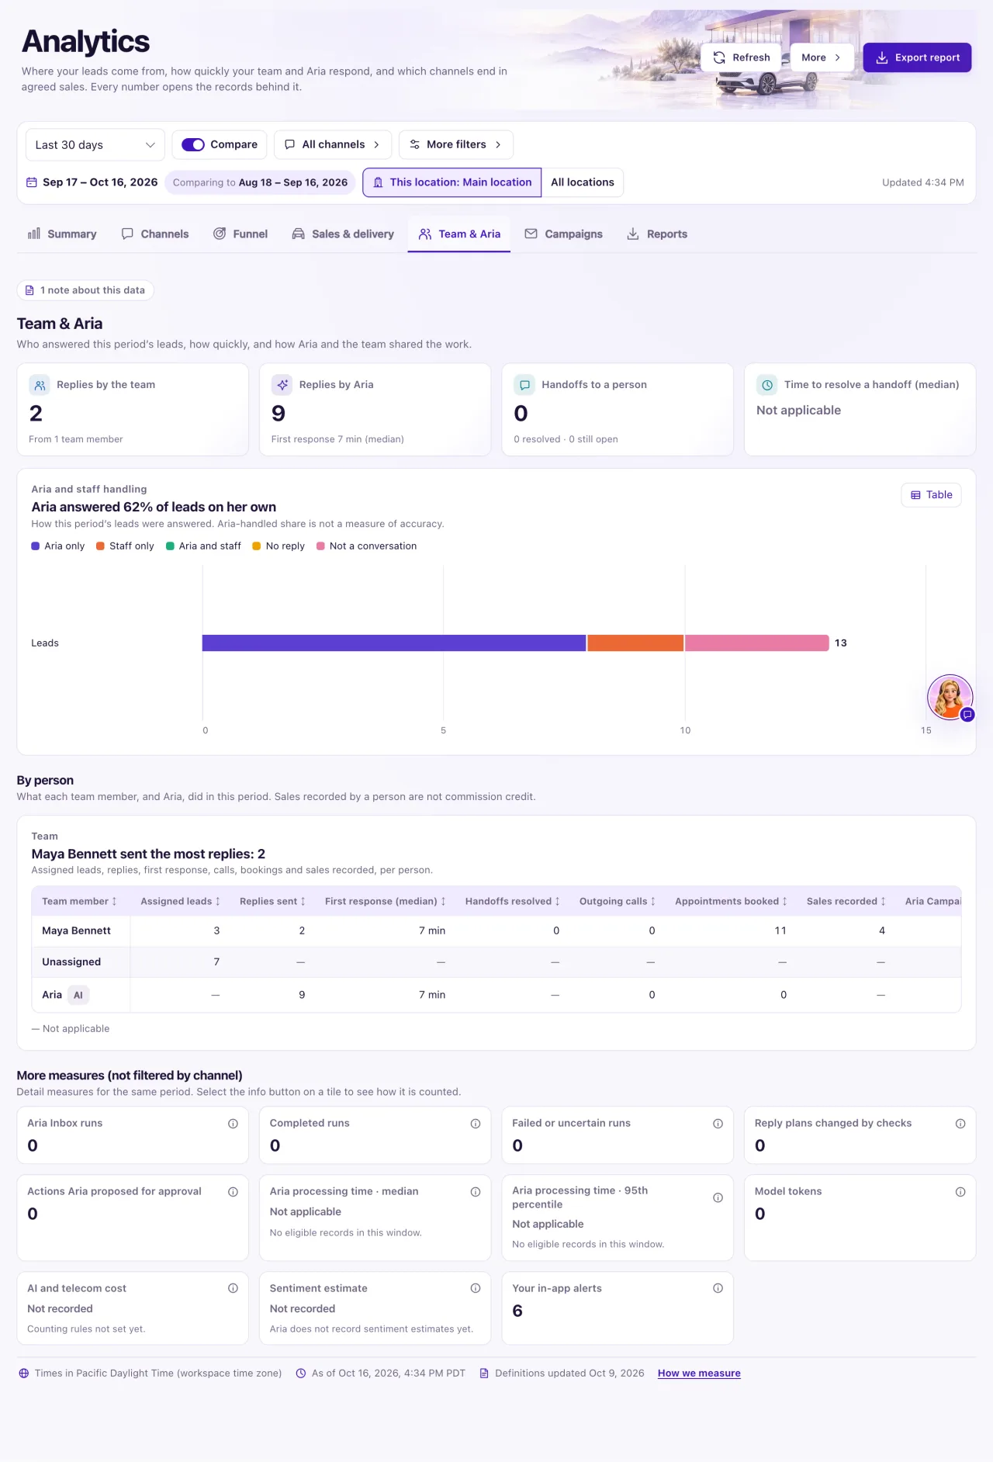This screenshot has width=993, height=1462.
Task: Sort by Replies sent column
Action: point(272,901)
